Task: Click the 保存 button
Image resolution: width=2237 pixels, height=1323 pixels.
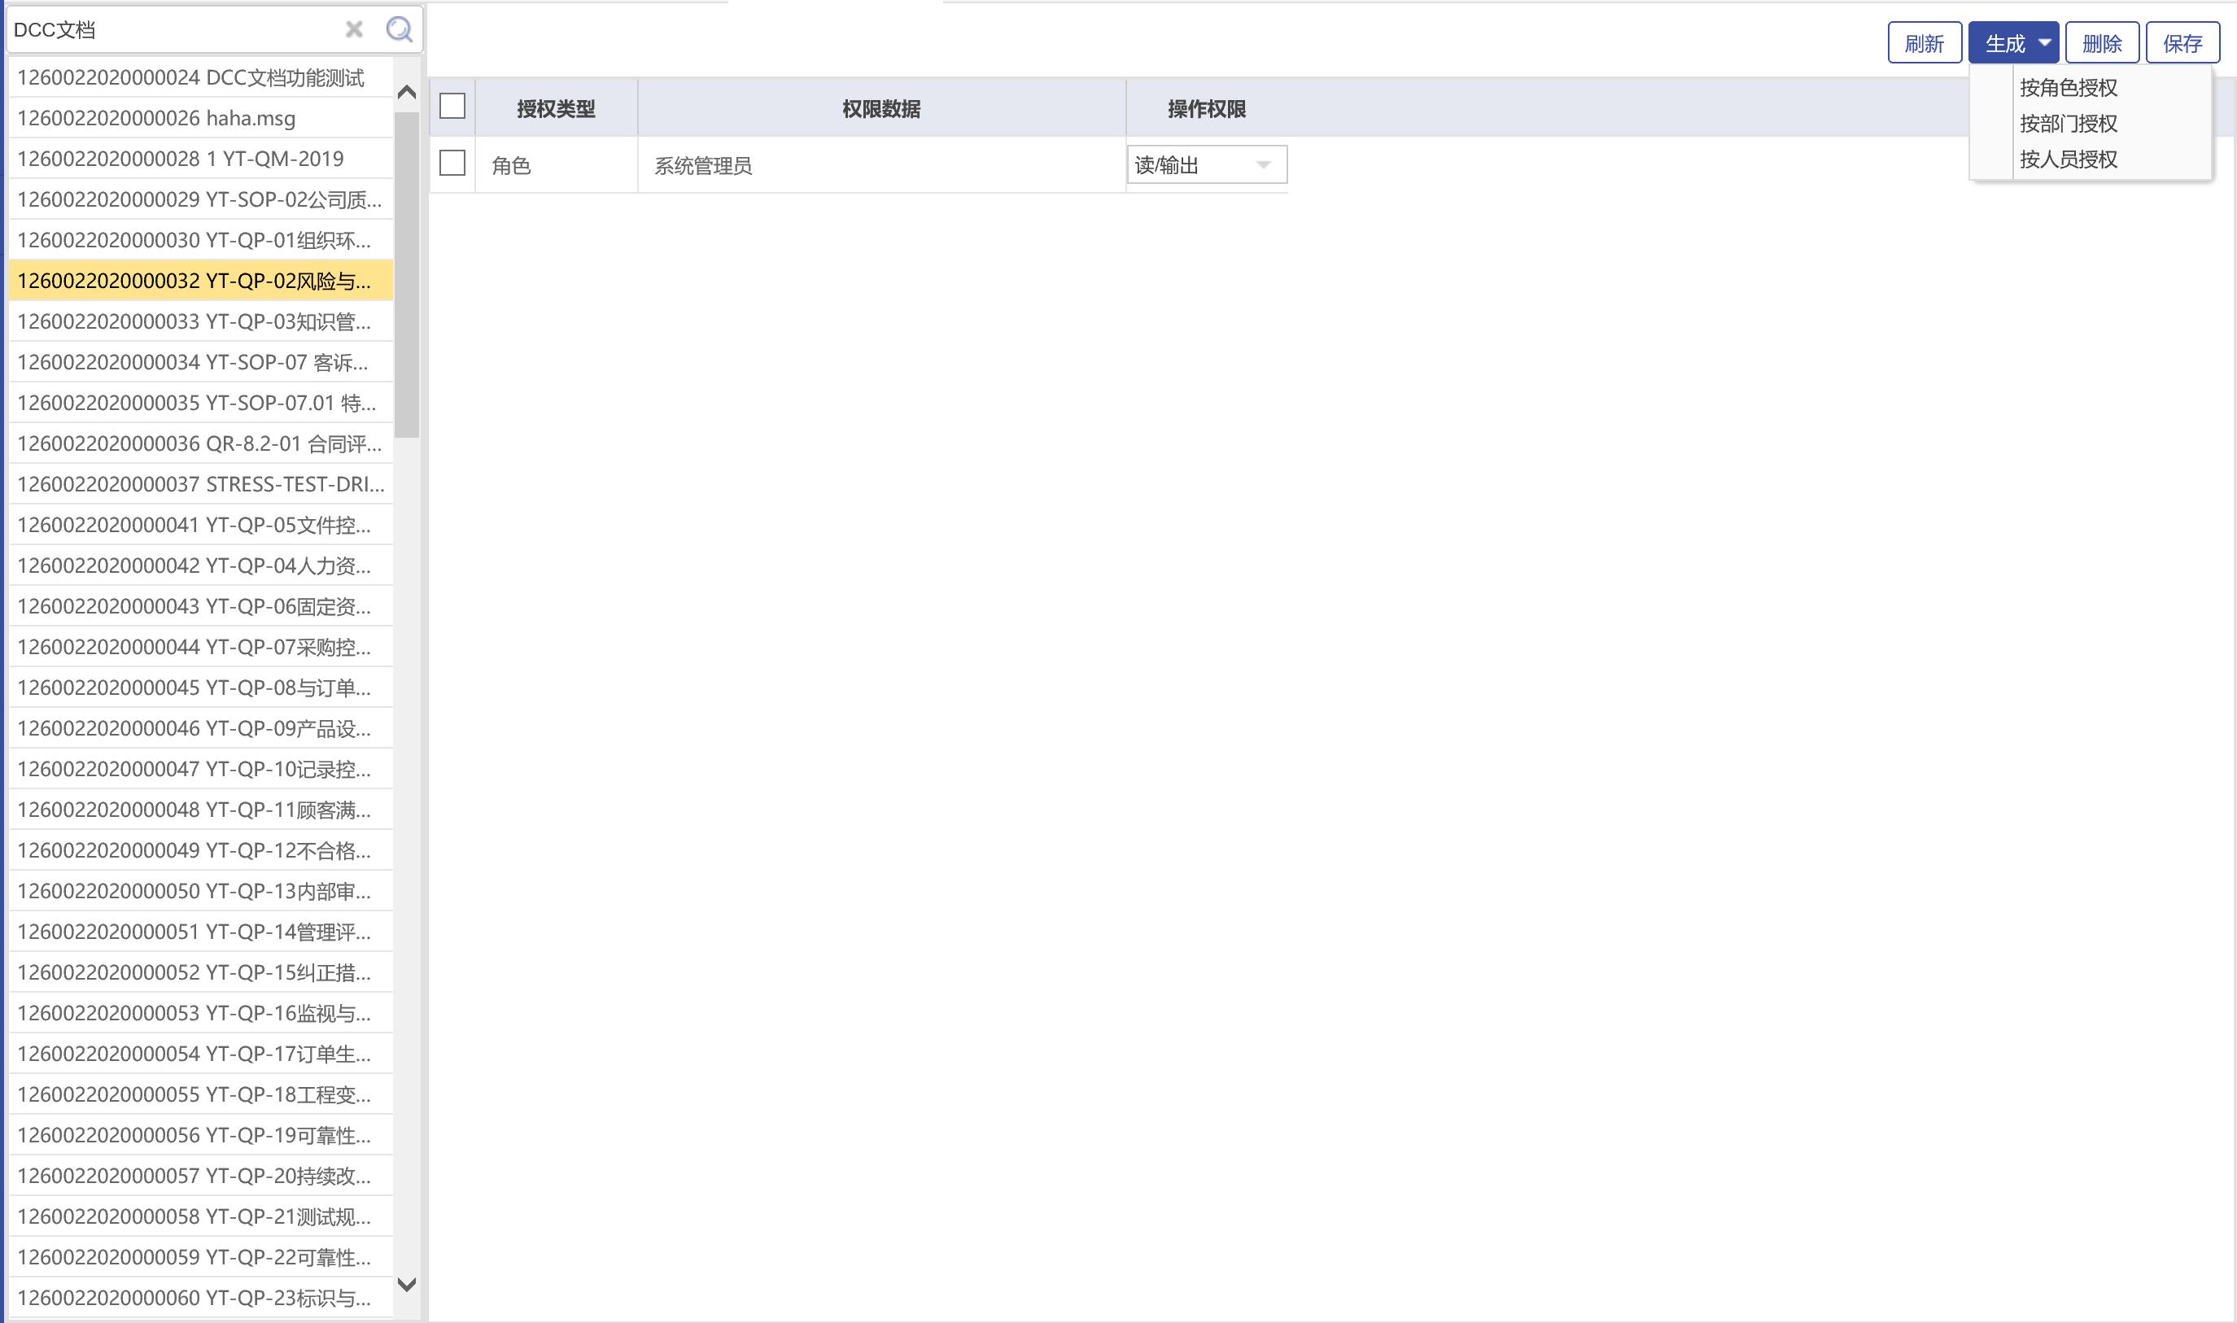Action: click(2182, 43)
